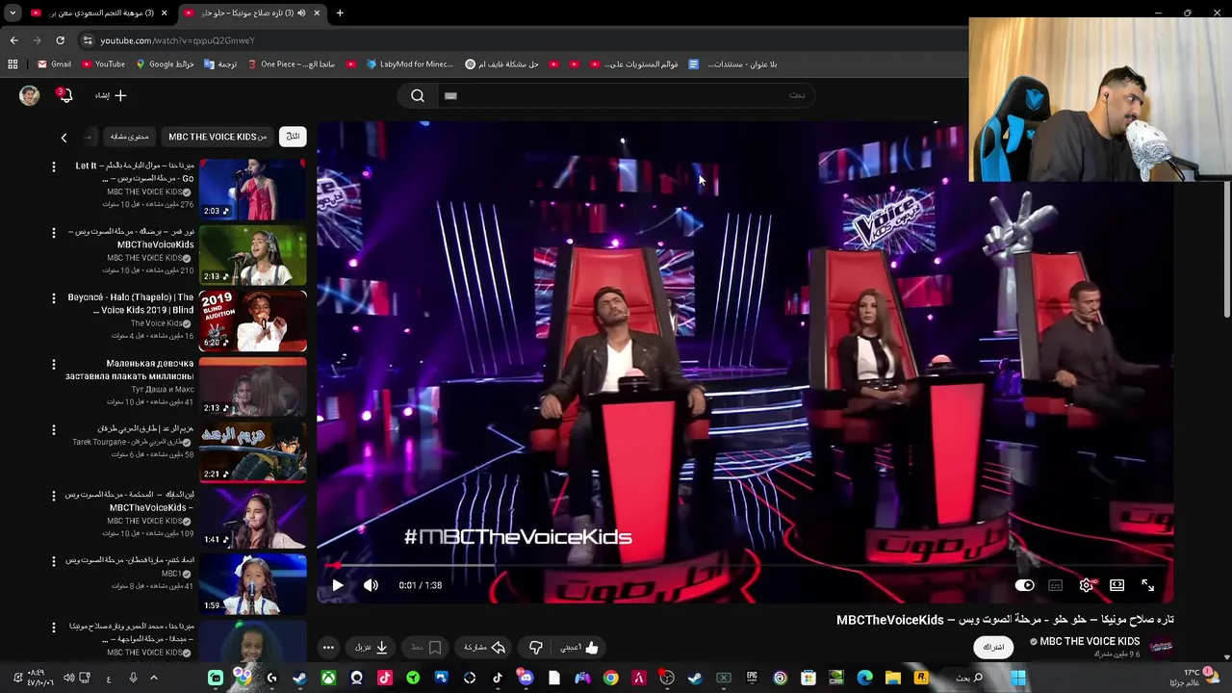Viewport: 1232px width, 693px height.
Task: Open a new browser tab with plus
Action: click(x=340, y=13)
